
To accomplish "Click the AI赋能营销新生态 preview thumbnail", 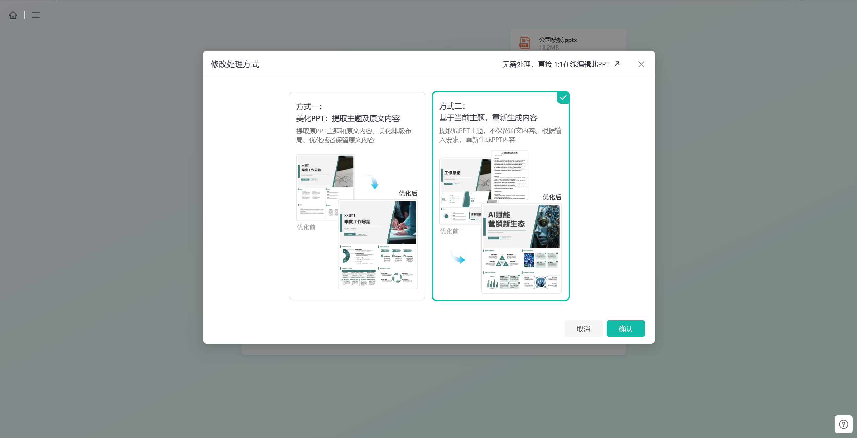I will [x=521, y=248].
